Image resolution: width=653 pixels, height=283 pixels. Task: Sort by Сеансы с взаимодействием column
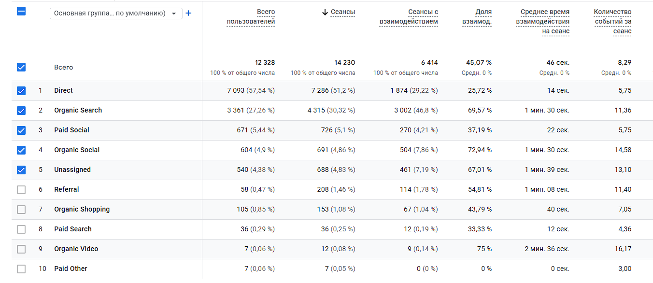[409, 16]
